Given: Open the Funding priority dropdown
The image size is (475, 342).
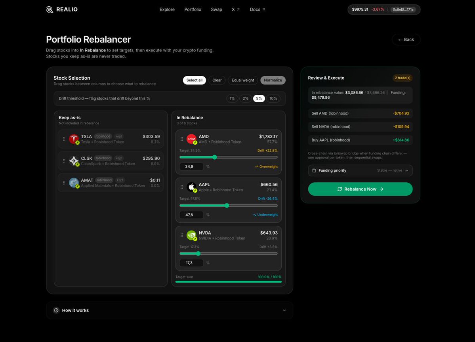Looking at the screenshot, I should [360, 170].
